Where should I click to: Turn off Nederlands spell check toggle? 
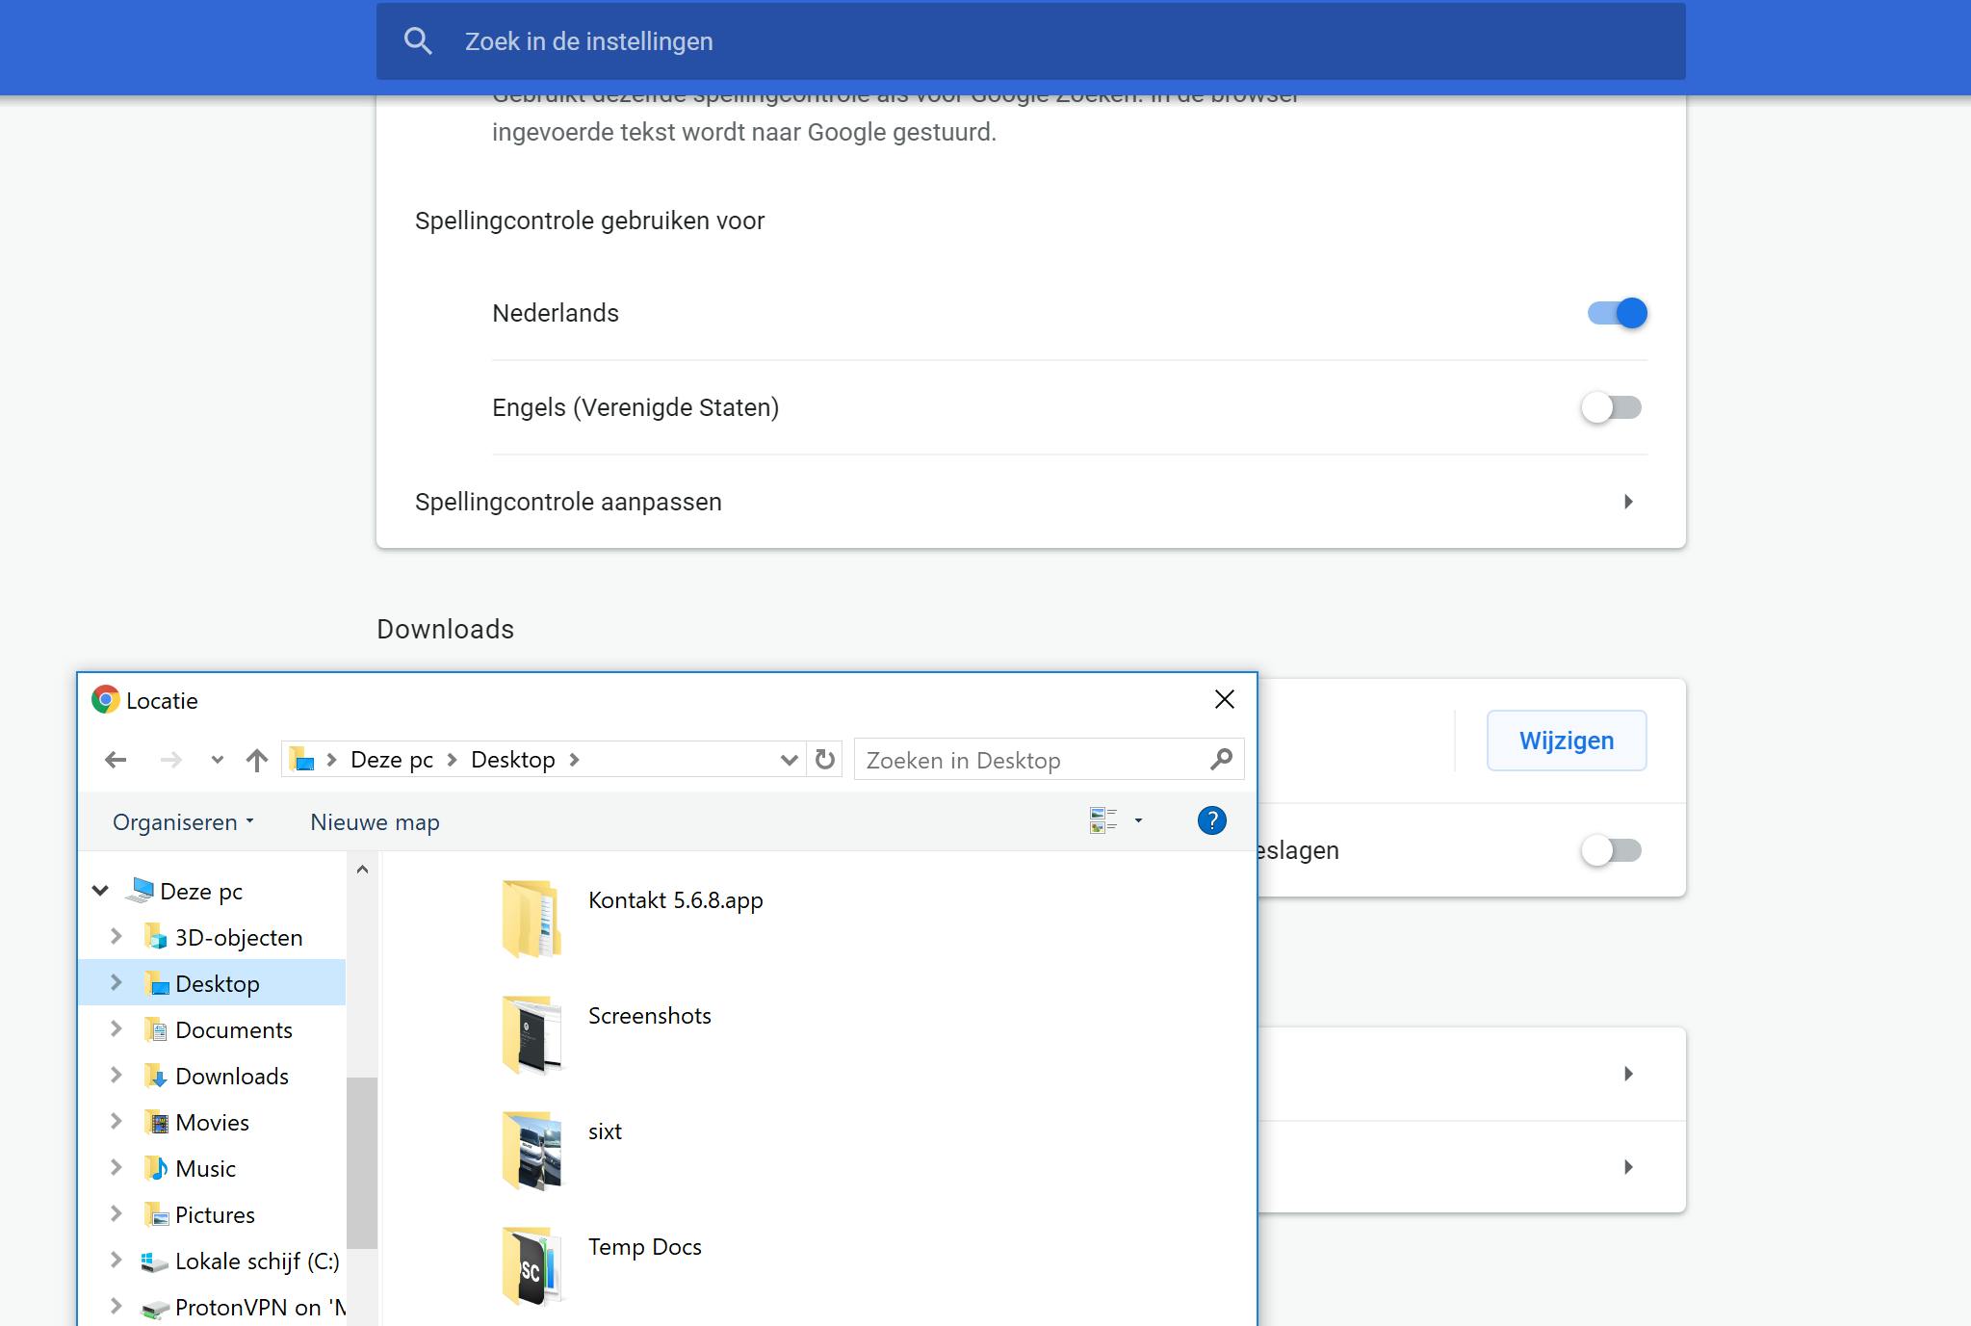tap(1618, 313)
